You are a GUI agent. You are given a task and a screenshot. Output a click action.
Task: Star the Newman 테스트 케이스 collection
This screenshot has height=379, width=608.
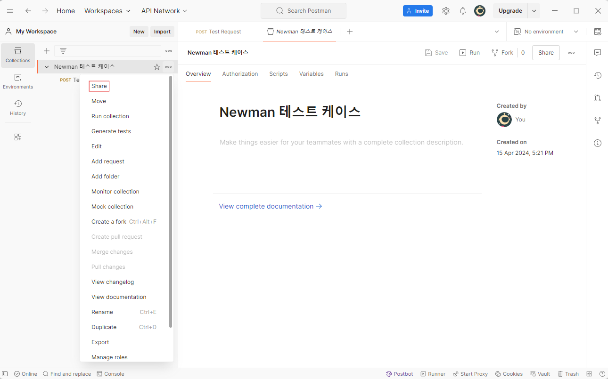click(157, 67)
